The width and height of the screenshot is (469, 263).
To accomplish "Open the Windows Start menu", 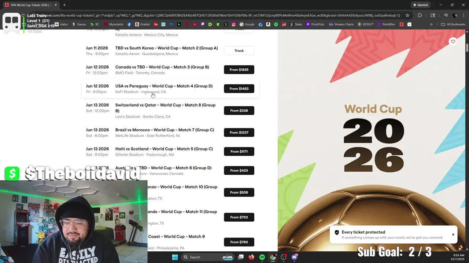I will click(x=175, y=257).
